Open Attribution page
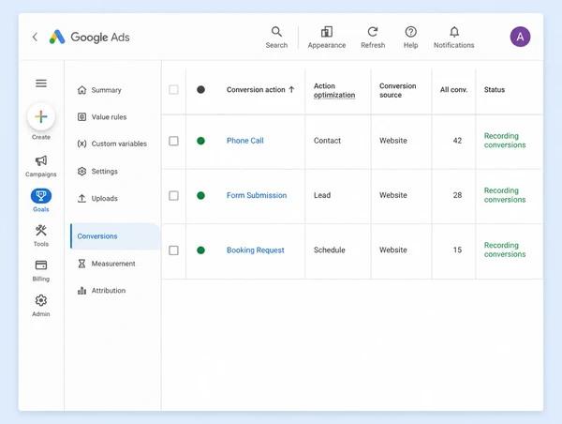Image resolution: width=562 pixels, height=424 pixels. click(101, 291)
